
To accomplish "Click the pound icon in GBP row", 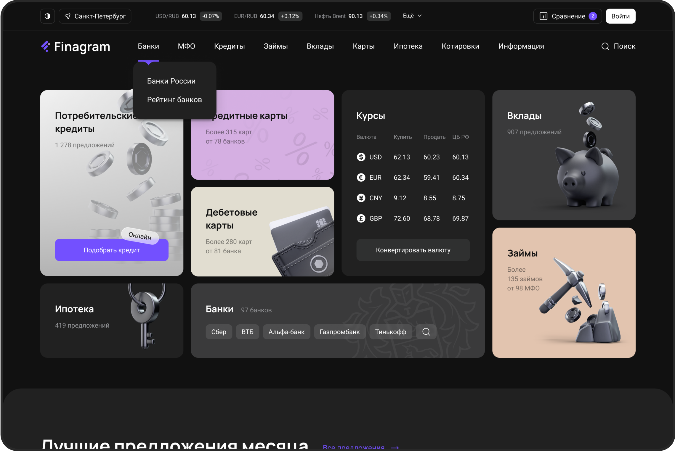I will (361, 218).
